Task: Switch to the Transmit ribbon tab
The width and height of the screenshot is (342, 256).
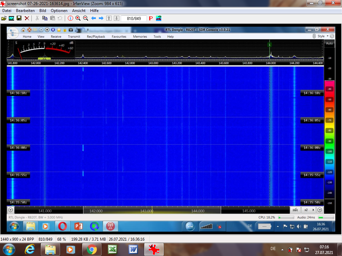Action: (x=74, y=37)
